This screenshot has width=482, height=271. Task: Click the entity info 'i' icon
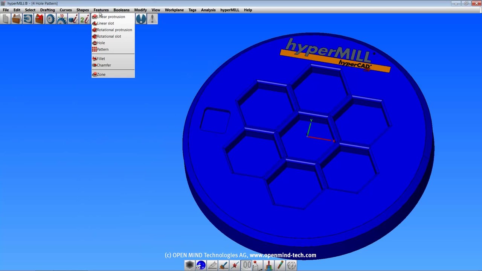point(73,19)
